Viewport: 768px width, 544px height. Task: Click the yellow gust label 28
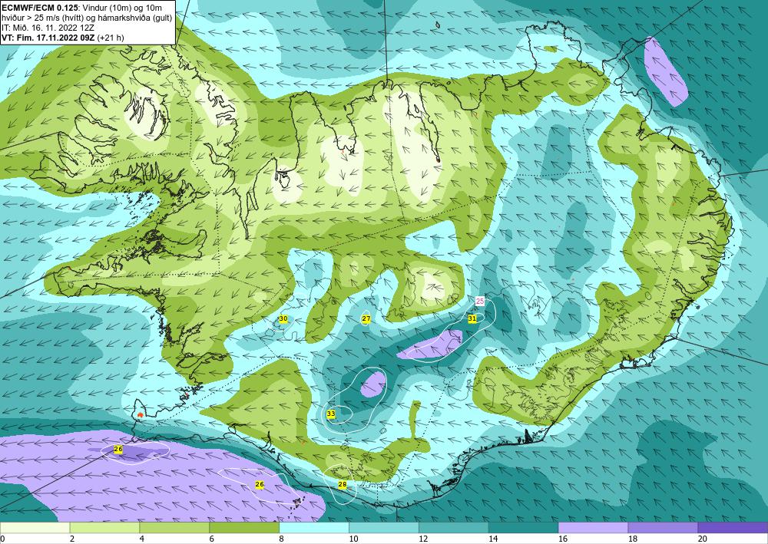point(343,484)
